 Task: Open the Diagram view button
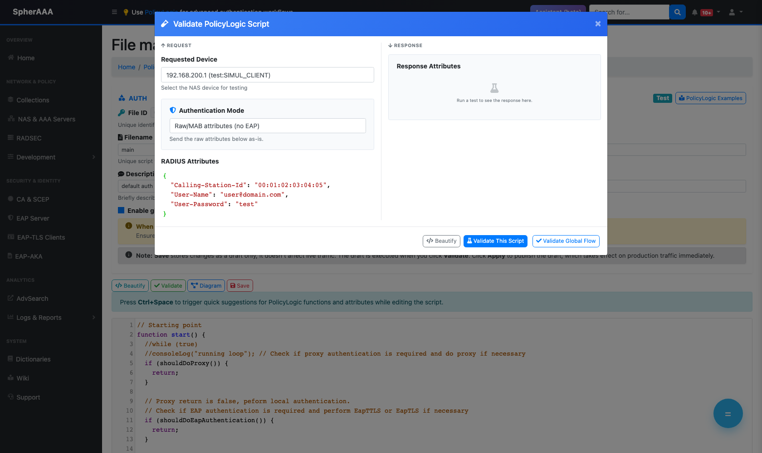(206, 285)
